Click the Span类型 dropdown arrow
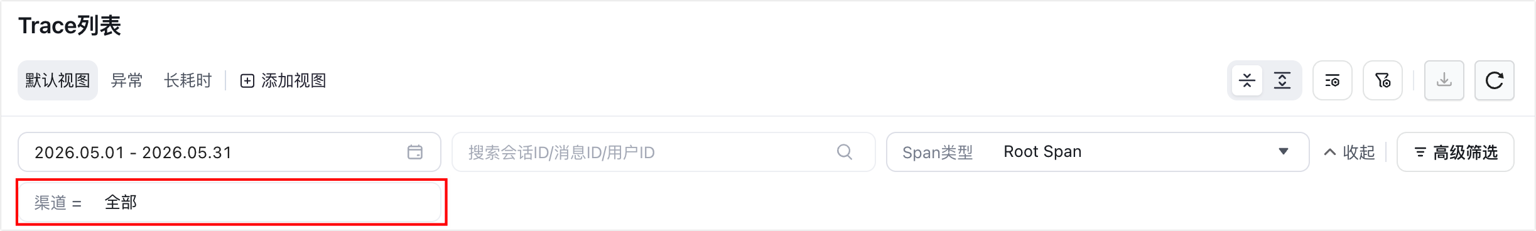This screenshot has height=231, width=1536. coord(1284,151)
